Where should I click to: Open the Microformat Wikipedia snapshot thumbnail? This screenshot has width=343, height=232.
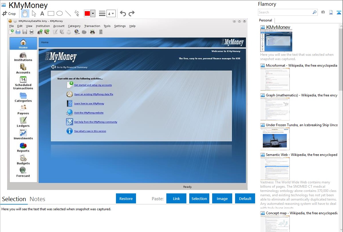coord(275,79)
